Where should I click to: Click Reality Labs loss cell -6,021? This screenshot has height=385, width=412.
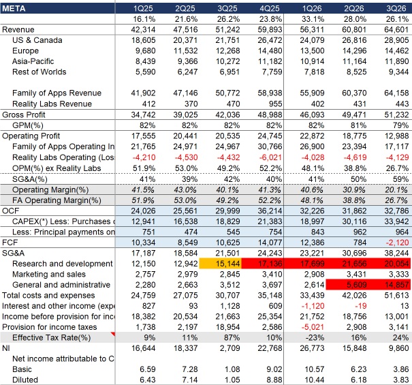point(270,157)
